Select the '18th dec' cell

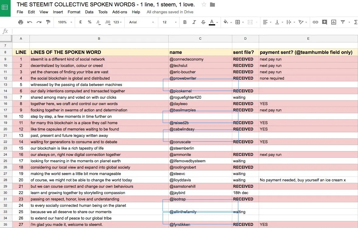pyautogui.click(x=245, y=193)
